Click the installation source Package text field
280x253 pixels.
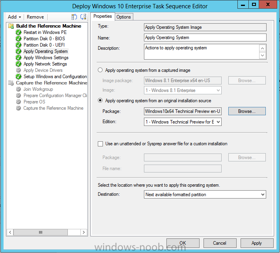point(183,111)
